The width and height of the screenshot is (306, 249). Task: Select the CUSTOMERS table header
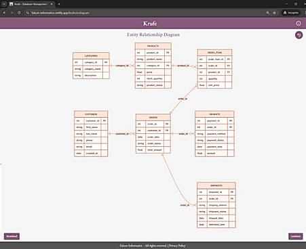(x=91, y=114)
